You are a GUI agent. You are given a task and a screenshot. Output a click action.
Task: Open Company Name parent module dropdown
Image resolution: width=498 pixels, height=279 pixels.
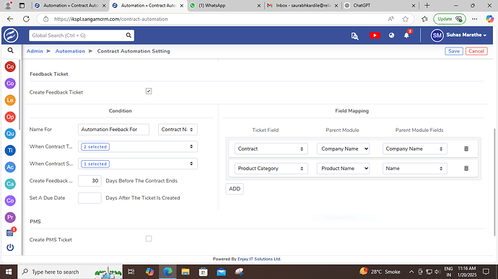343,149
